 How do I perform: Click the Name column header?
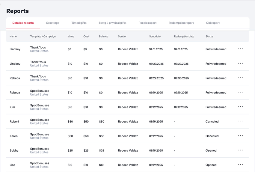coord(13,37)
